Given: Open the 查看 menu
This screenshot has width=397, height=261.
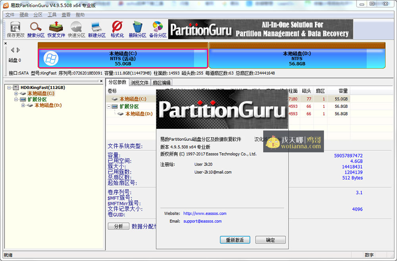Looking at the screenshot, I should (x=66, y=15).
